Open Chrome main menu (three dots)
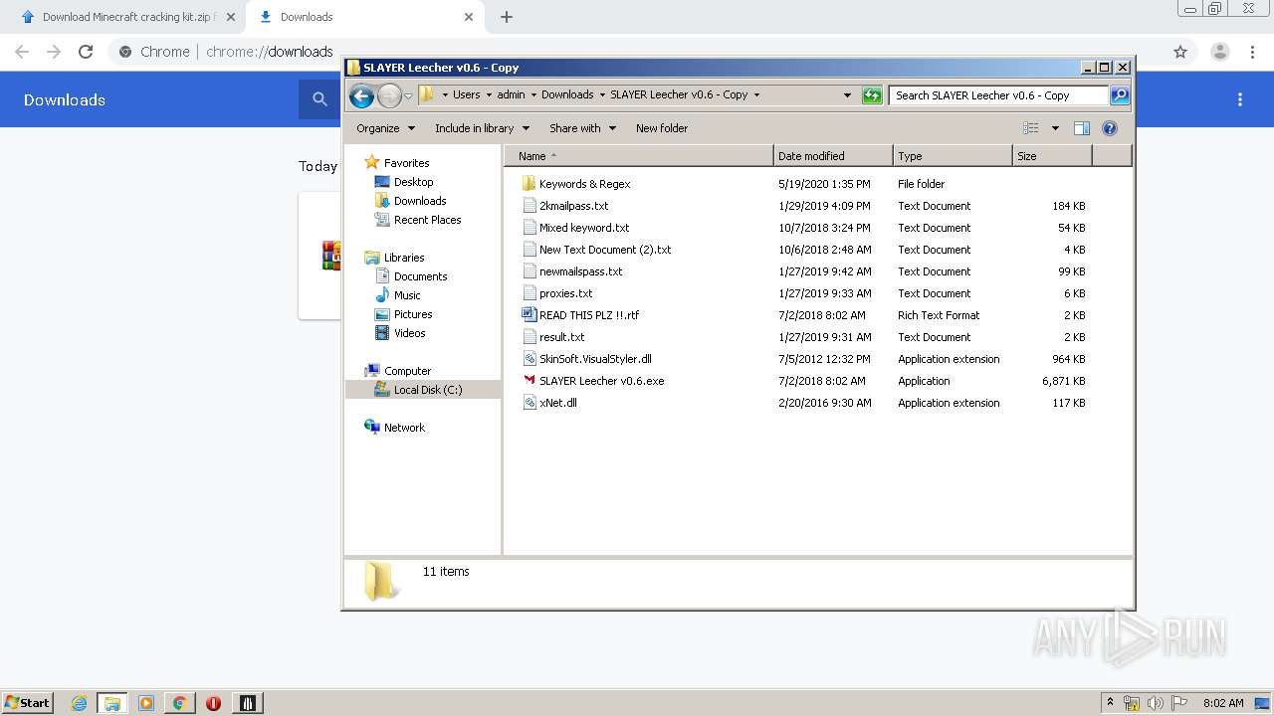Viewport: 1274px width, 716px height. click(1252, 52)
